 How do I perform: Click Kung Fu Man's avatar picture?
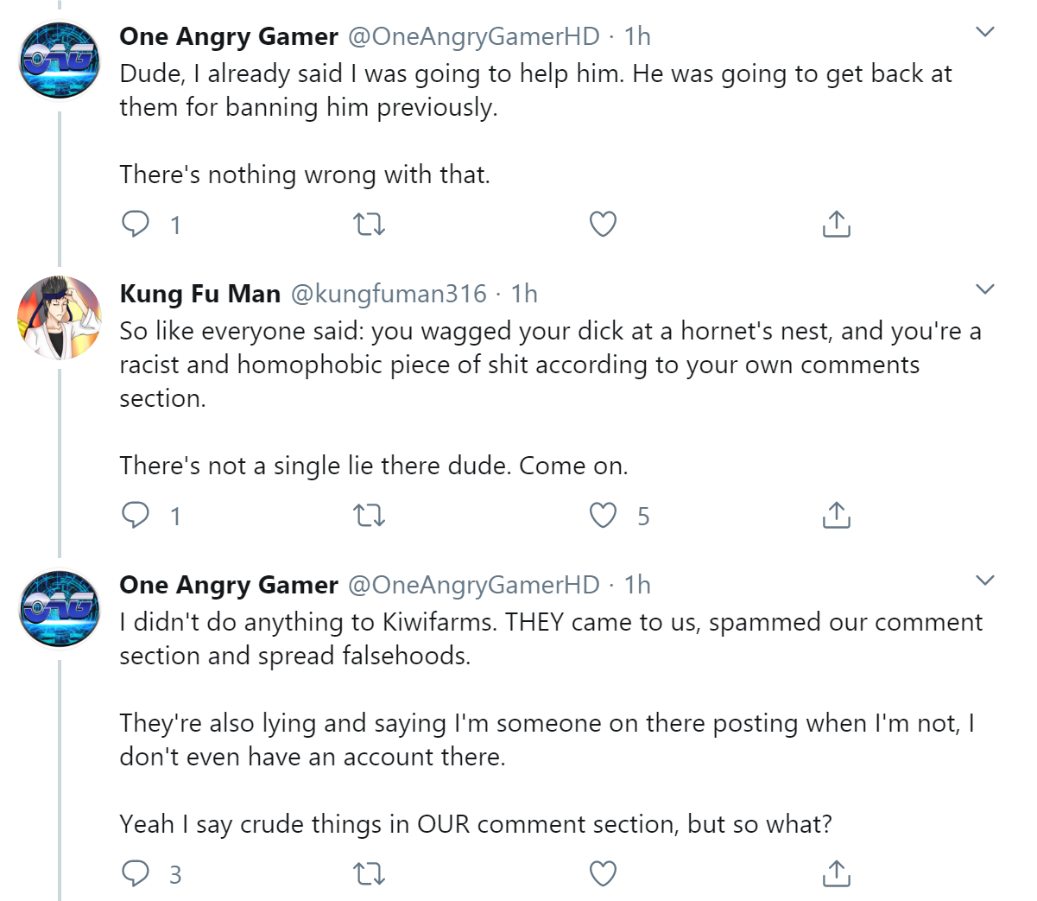[x=60, y=318]
